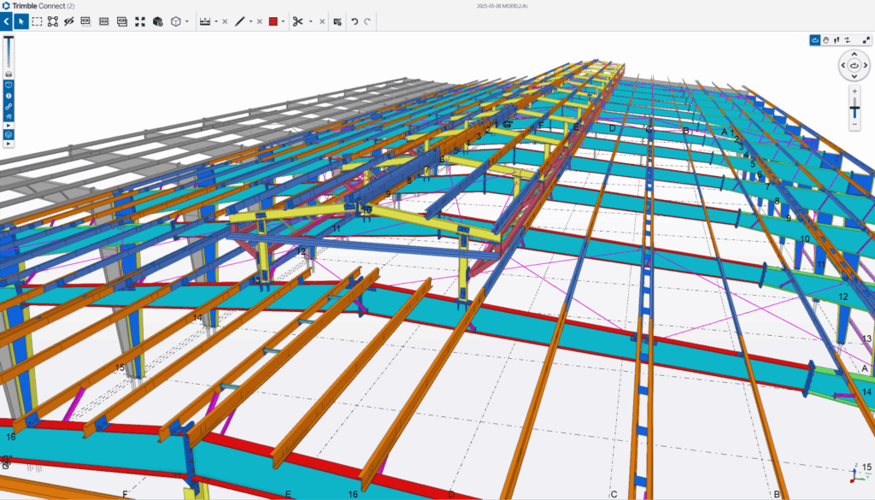875x500 pixels.
Task: Toggle hide objects crossed-eye icon
Action: (69, 21)
